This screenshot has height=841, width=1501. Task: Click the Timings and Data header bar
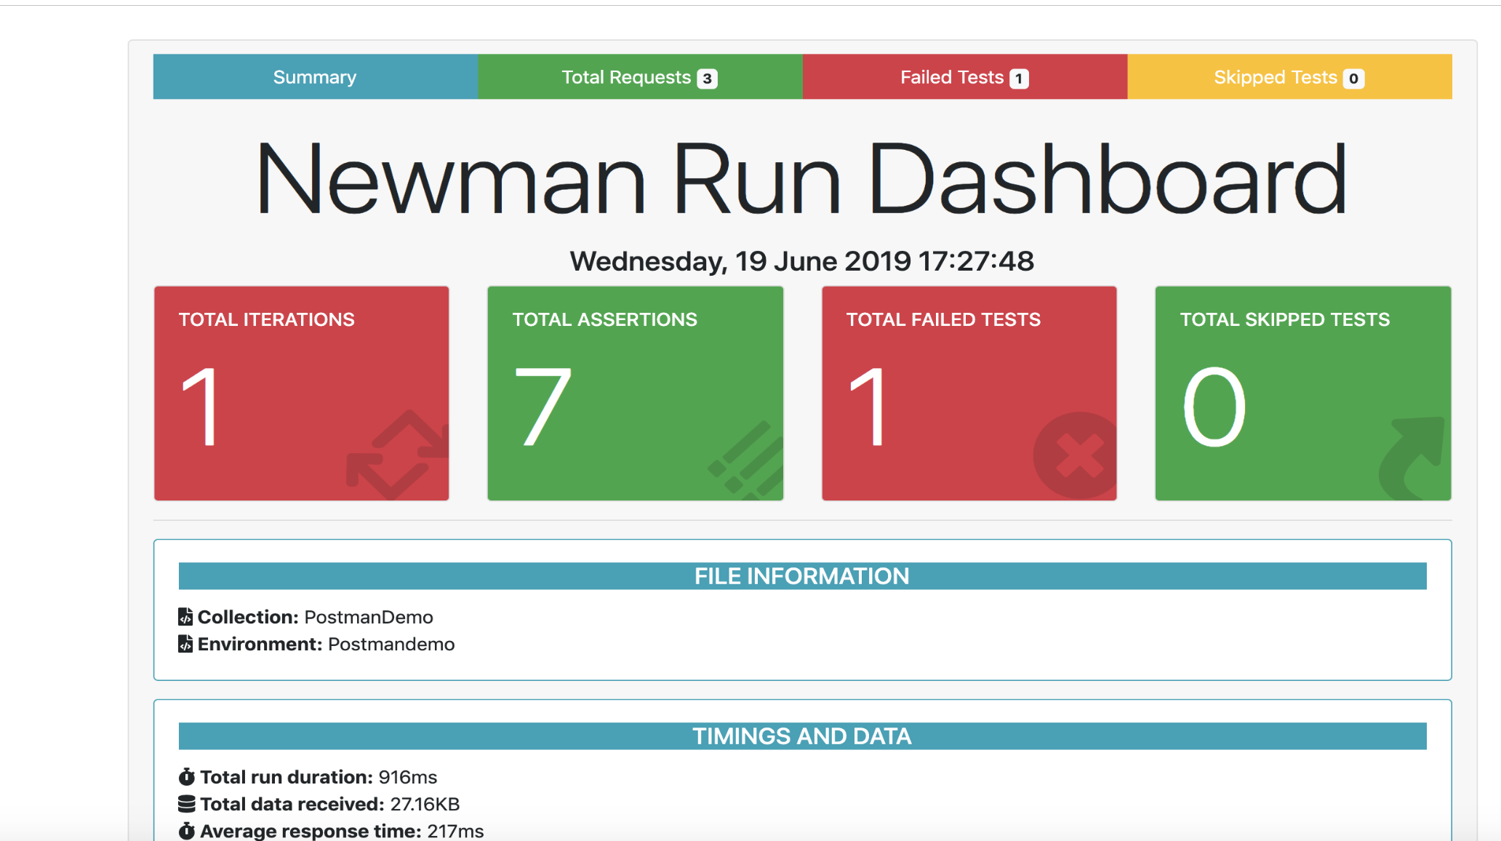(802, 736)
